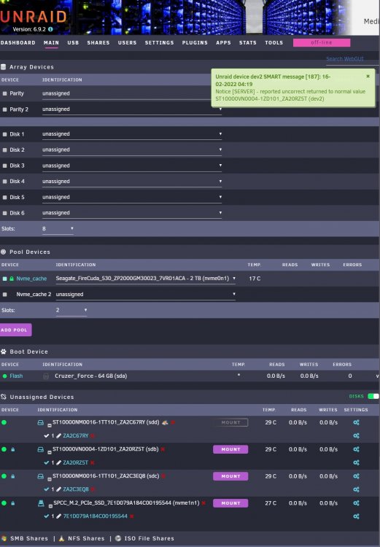This screenshot has width=380, height=547.
Task: Open settings gears for ZA20RZ5T partition
Action: [356, 462]
